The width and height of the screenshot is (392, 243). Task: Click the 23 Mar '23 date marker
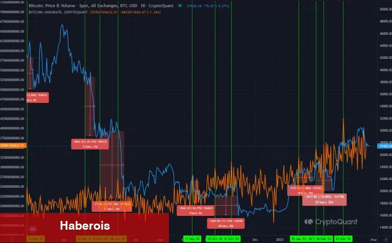[343, 239]
